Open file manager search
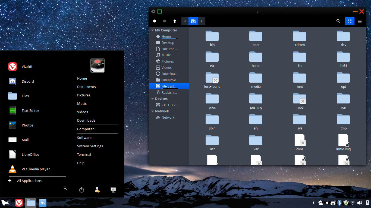Screen dimensions: 371x208 point(338,21)
